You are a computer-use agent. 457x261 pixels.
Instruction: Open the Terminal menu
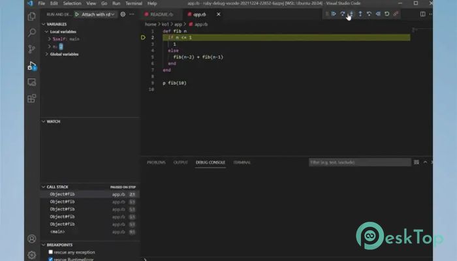click(134, 3)
